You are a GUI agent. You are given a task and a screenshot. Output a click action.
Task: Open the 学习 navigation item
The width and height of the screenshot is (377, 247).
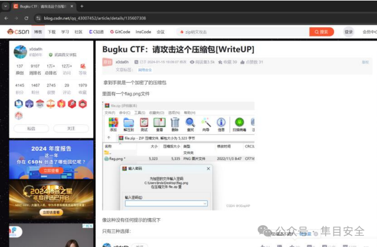[65, 32]
